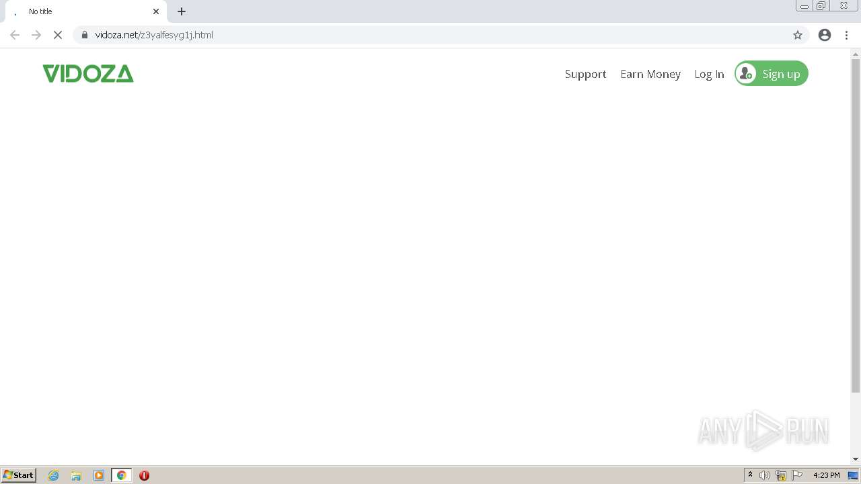Restore down the Chrome window
861x484 pixels.
(x=821, y=6)
